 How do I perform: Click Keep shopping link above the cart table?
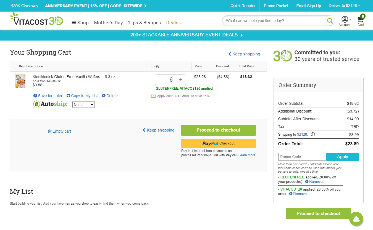point(244,54)
